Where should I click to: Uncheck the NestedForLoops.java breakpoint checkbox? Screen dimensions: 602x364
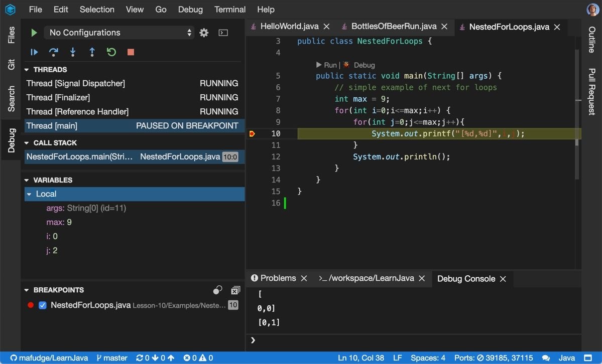click(42, 304)
